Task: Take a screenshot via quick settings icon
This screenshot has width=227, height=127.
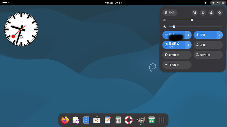Action: click(195, 12)
